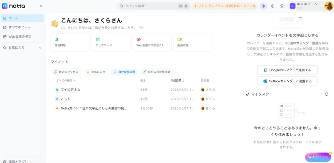Viewport: 334px width, 163px height.
Task: Click the star icon beside お気に入り sidebar
Action: coord(5,48)
